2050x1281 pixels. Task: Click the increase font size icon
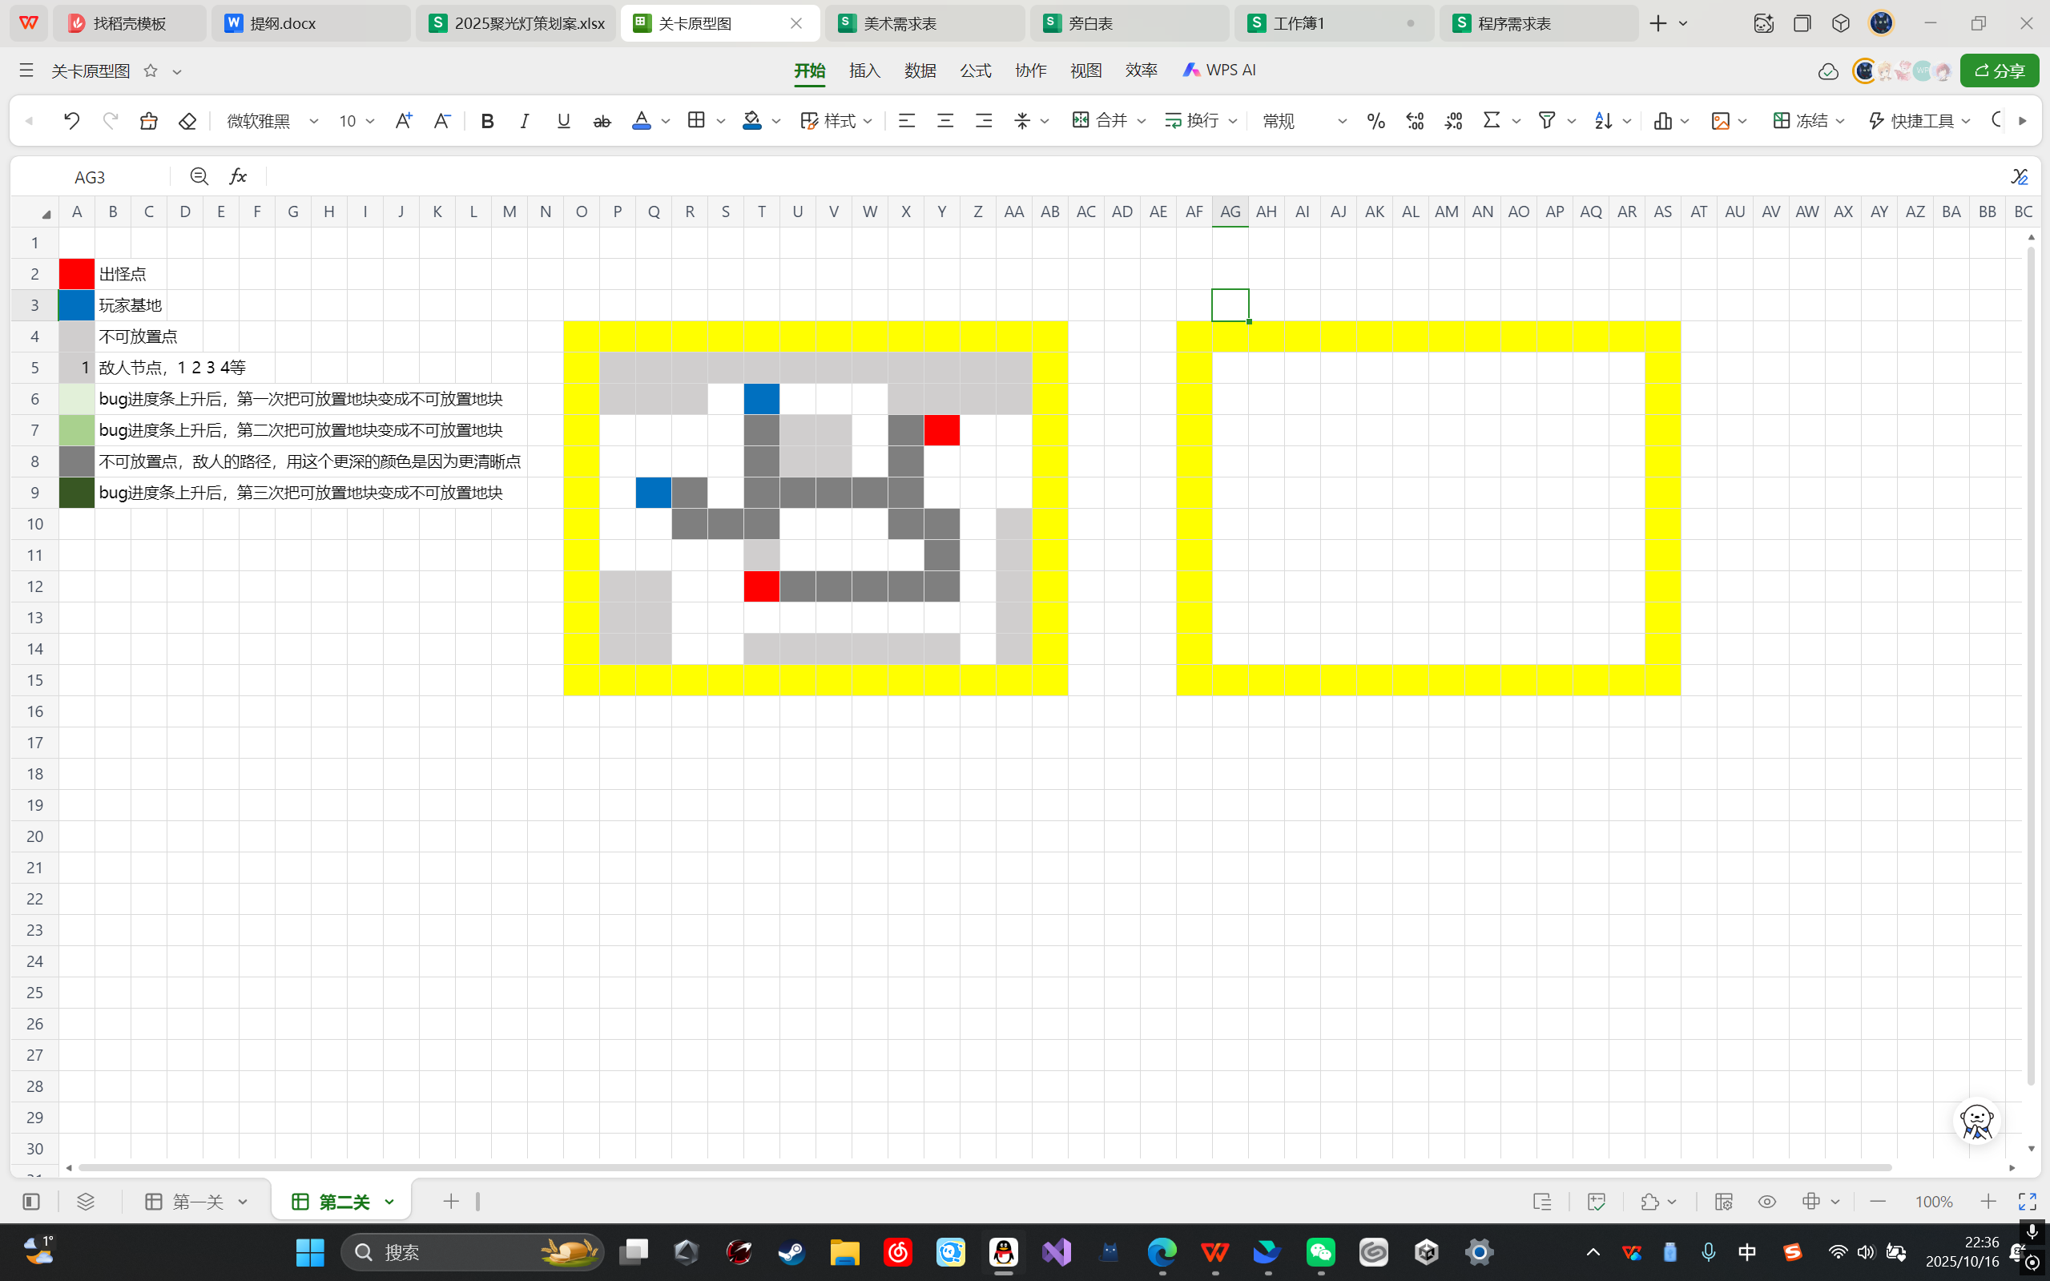(x=403, y=121)
